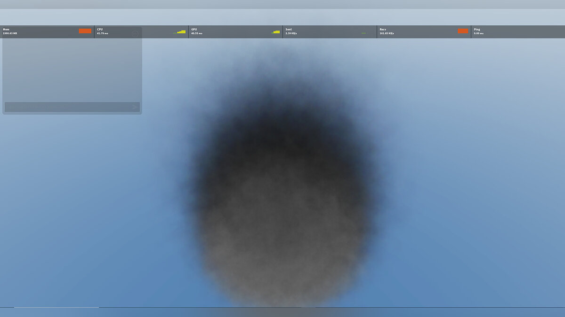Screen dimensions: 565x317
Task: Select the Recv stat label
Action: coord(383,29)
